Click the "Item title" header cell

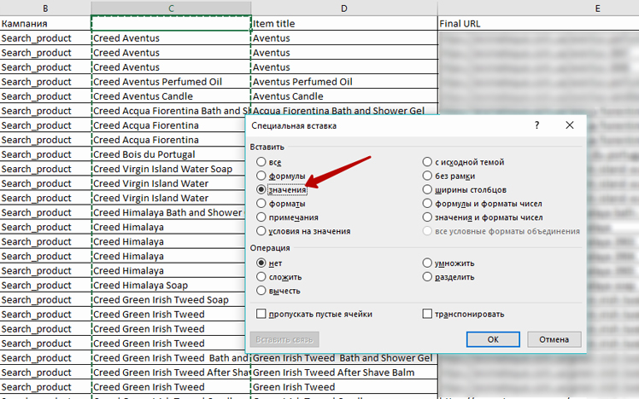(344, 24)
